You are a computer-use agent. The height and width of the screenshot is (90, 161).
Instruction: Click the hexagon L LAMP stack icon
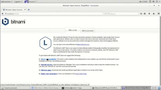point(45,43)
